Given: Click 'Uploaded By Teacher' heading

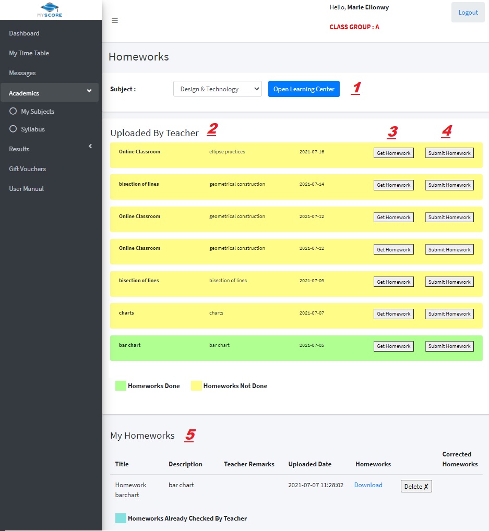Looking at the screenshot, I should click(x=154, y=132).
